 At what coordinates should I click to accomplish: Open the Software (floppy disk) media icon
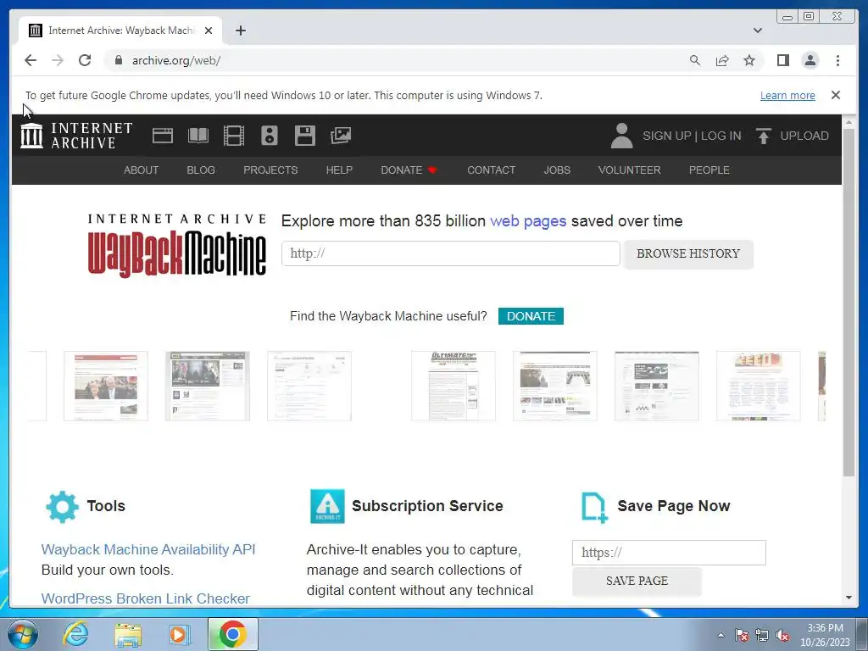pyautogui.click(x=305, y=136)
